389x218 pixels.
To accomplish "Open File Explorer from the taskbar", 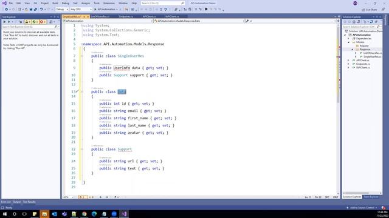I will (44, 214).
